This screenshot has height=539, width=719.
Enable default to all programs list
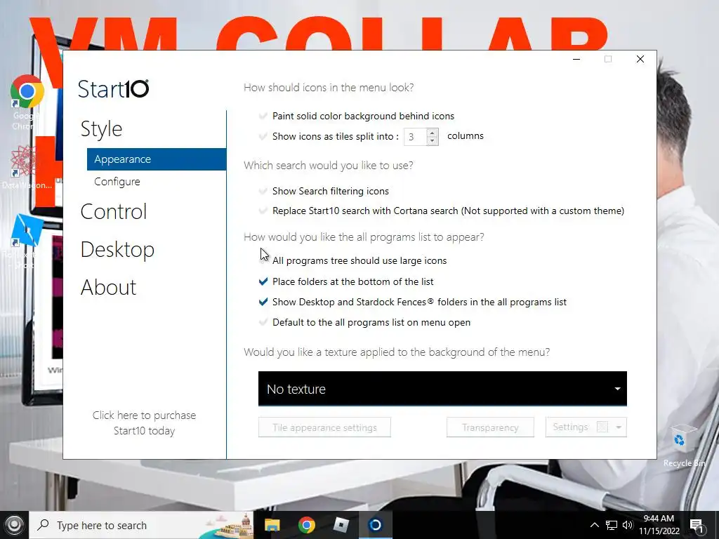pyautogui.click(x=263, y=322)
